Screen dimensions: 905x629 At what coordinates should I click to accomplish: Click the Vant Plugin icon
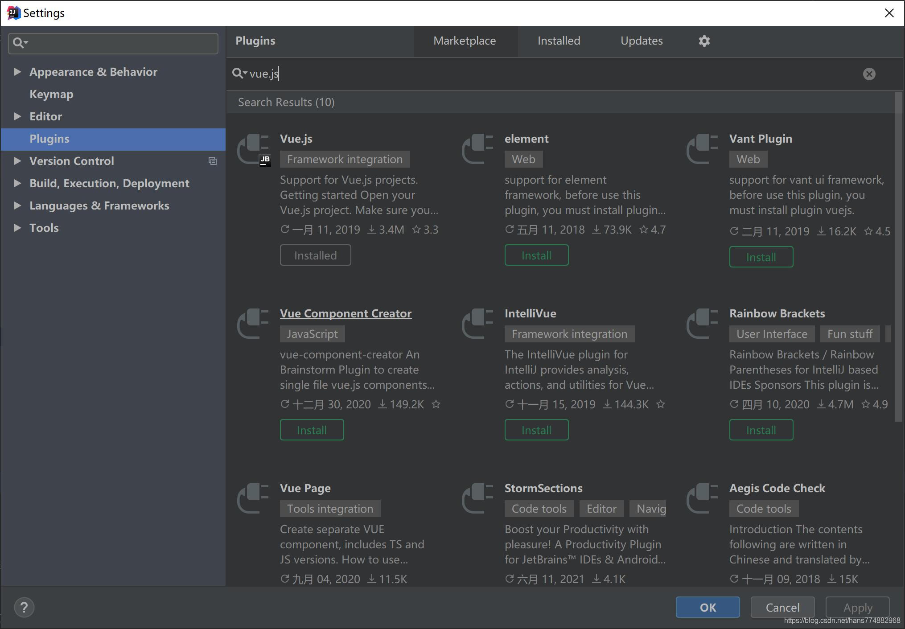[703, 149]
